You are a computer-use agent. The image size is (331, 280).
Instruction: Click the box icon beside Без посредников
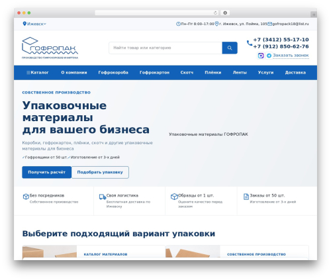(26, 197)
